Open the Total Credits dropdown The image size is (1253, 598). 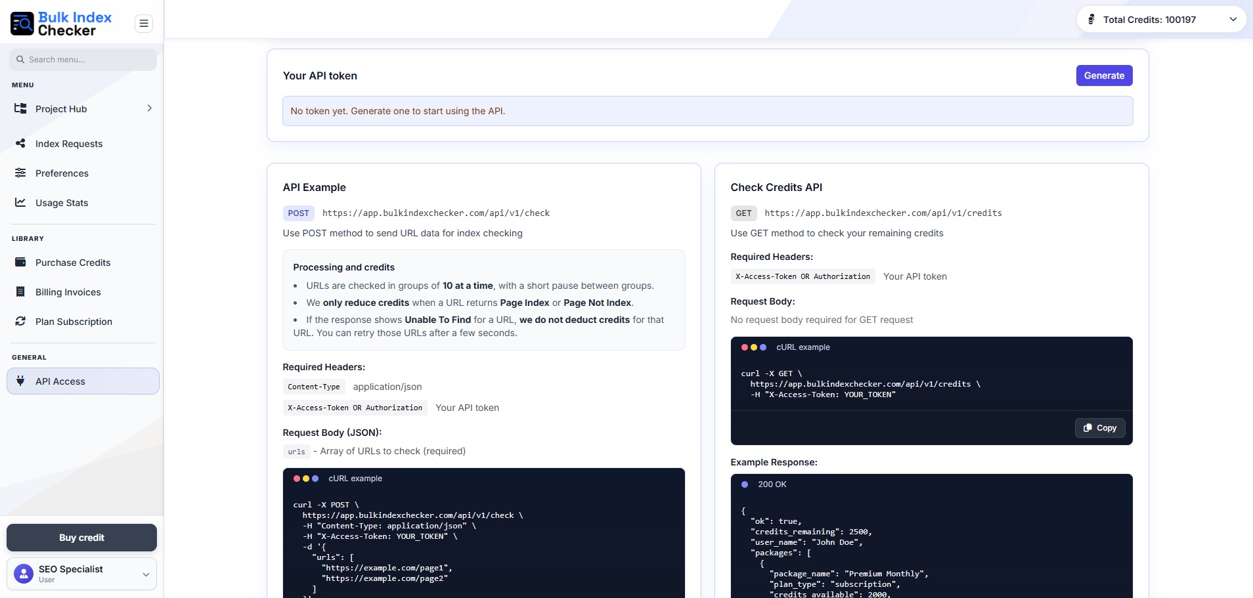(x=1161, y=20)
